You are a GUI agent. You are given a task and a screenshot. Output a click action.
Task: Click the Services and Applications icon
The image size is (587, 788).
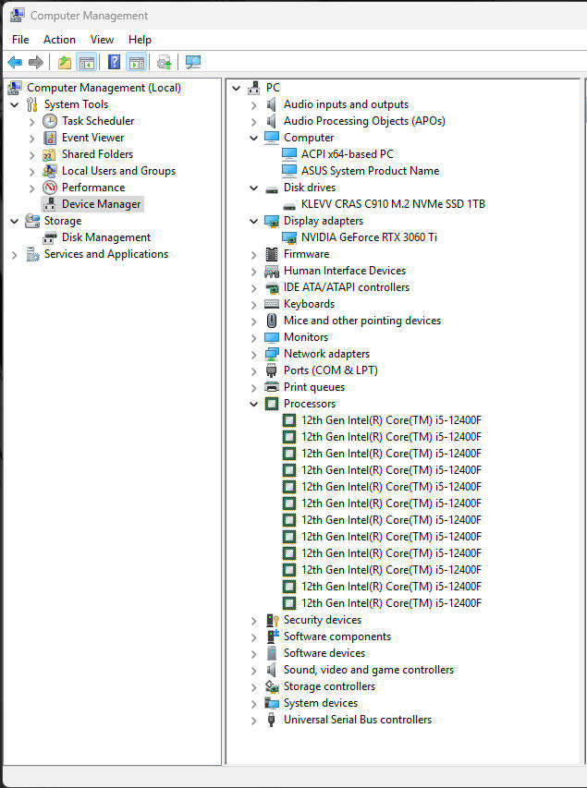[x=32, y=254]
